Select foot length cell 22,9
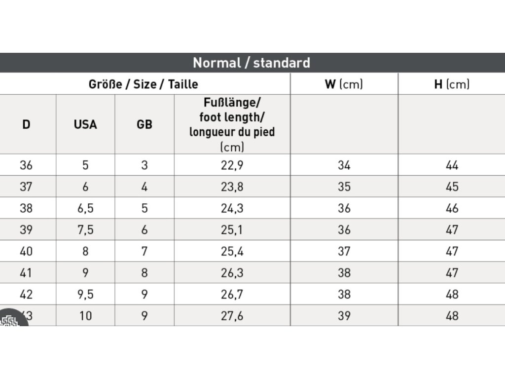 coord(232,165)
